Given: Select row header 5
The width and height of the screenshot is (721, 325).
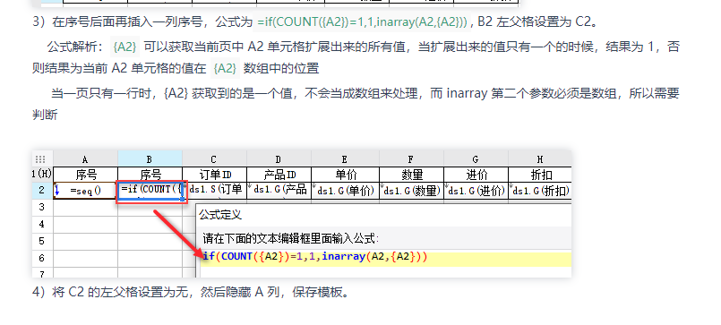Looking at the screenshot, I should 42,242.
